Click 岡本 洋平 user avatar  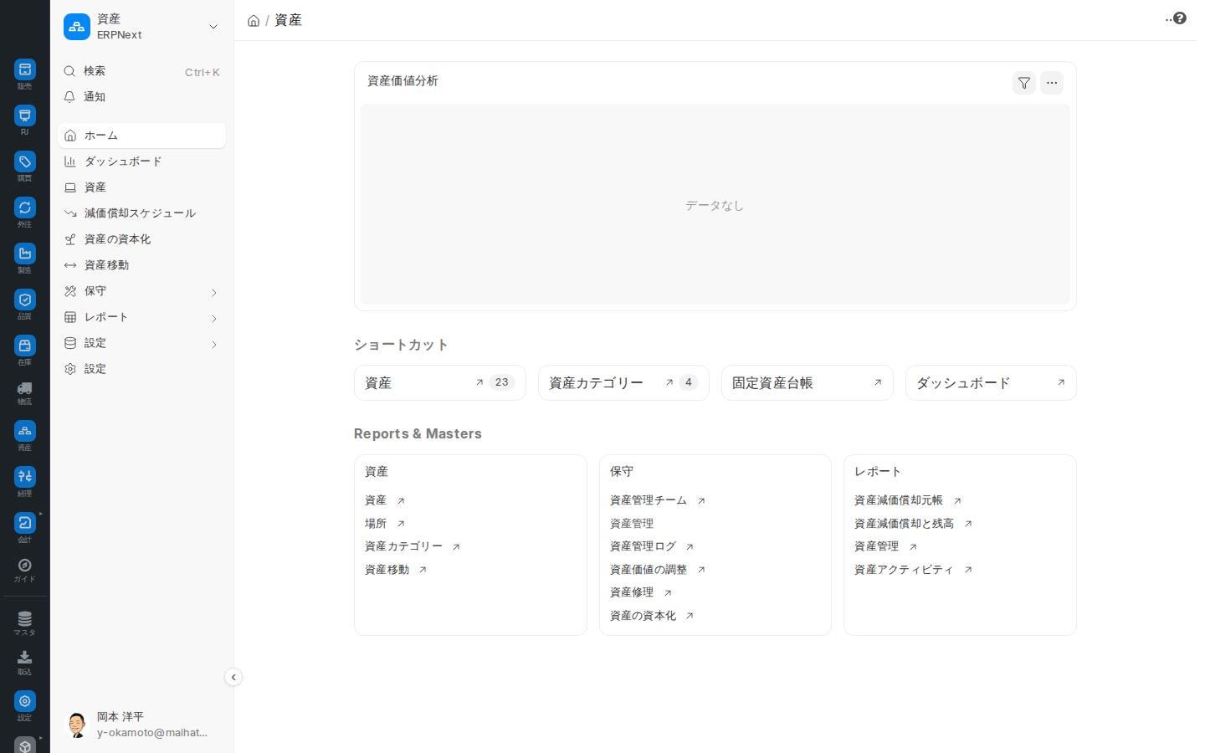coord(77,725)
